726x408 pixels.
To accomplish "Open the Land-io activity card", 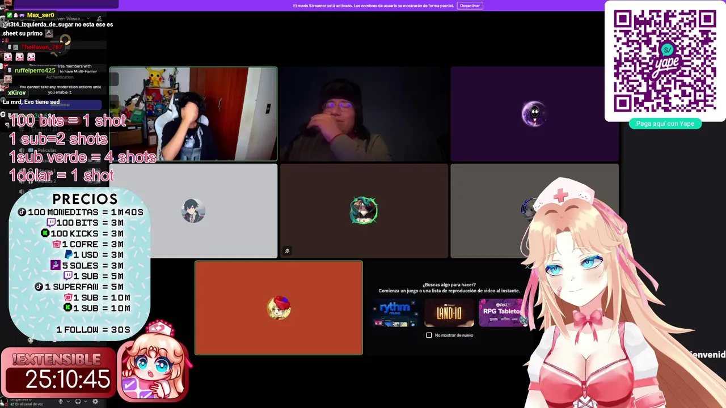I will 449,313.
